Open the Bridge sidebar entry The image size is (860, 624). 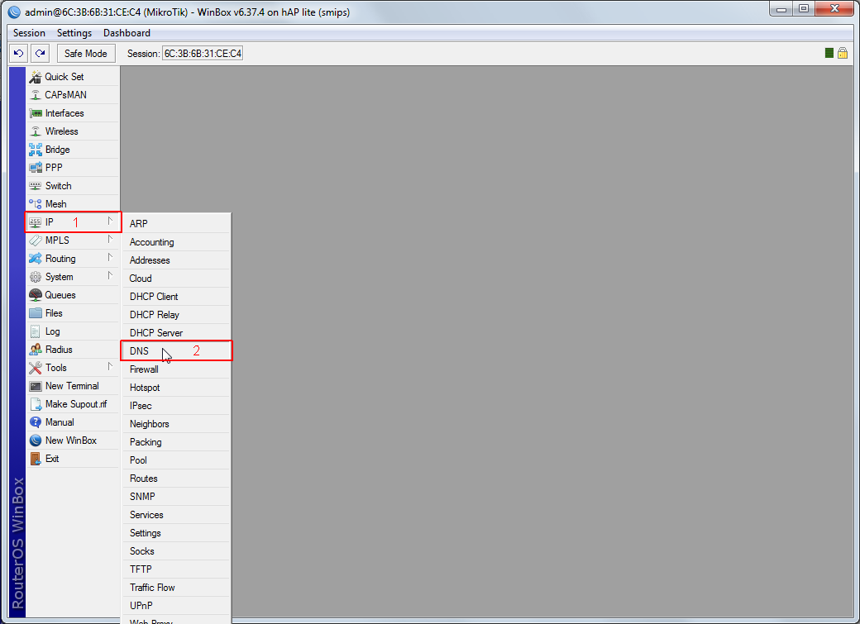(57, 150)
